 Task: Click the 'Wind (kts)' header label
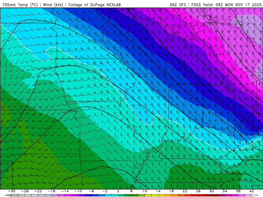53,5
